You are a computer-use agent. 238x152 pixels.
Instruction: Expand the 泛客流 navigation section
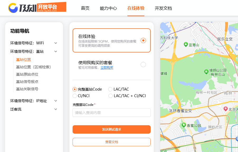coord(55,109)
